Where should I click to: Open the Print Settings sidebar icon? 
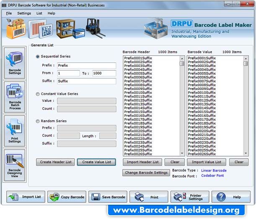[x=15, y=131]
